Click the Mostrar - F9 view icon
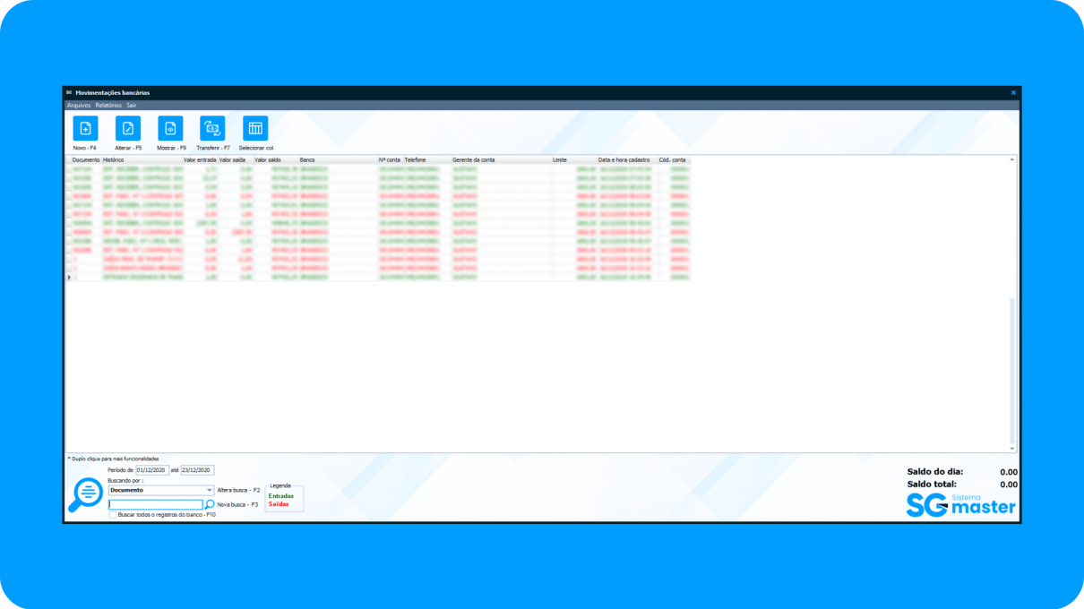 click(x=170, y=128)
